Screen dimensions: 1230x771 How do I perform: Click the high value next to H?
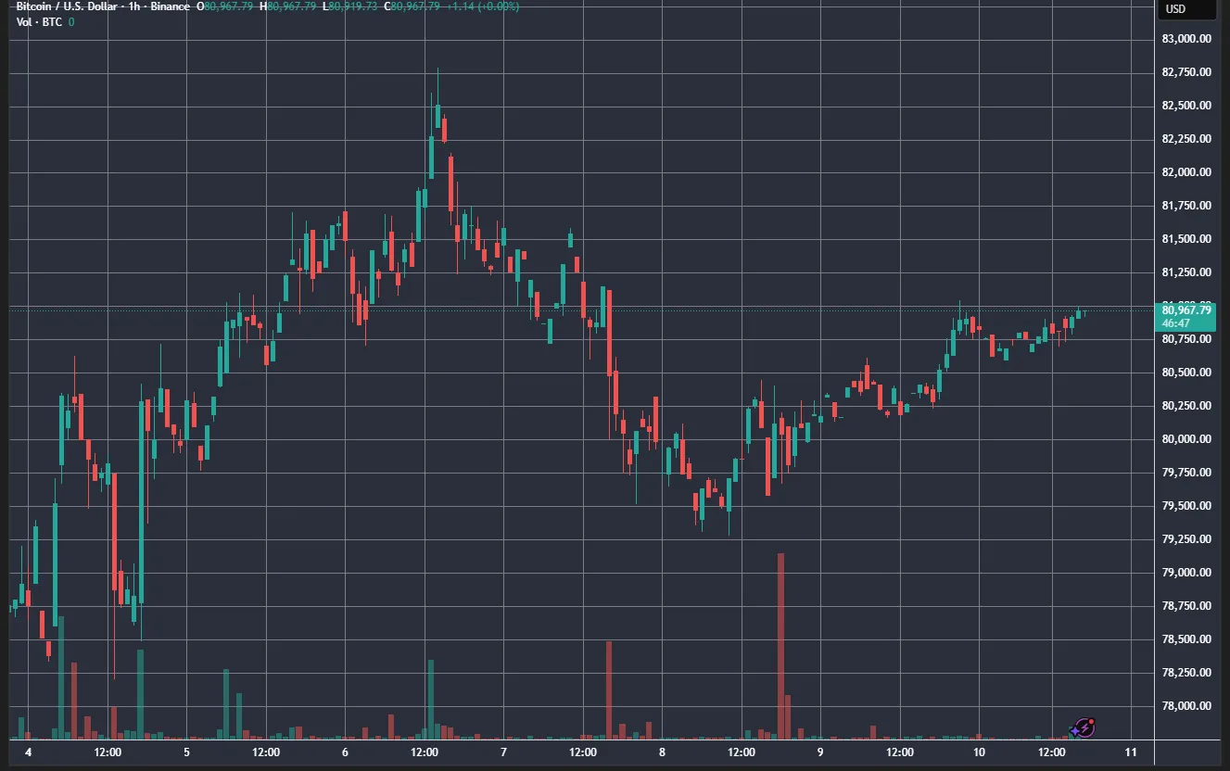(290, 6)
